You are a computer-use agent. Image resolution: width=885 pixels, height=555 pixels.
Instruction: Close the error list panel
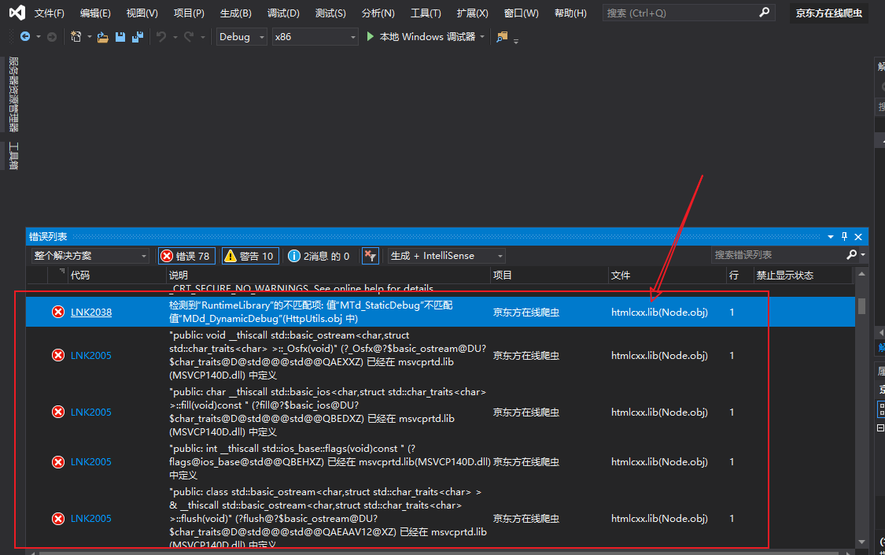point(858,237)
